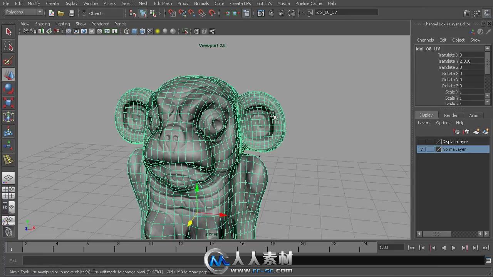Select the DisplaceLayer row

click(453, 142)
